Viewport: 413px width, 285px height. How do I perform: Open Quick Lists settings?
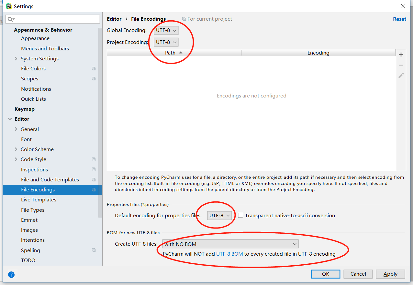pyautogui.click(x=33, y=99)
